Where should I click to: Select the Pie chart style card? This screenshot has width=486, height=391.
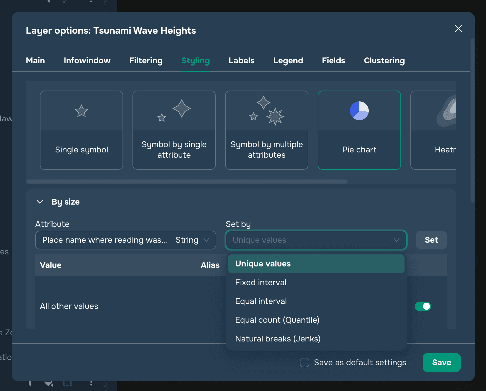tap(359, 130)
